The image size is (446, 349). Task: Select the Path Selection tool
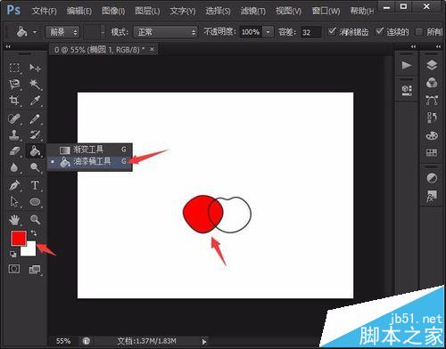[x=14, y=202]
